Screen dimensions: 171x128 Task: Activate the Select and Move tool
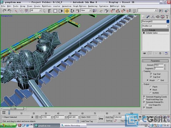[67, 11]
